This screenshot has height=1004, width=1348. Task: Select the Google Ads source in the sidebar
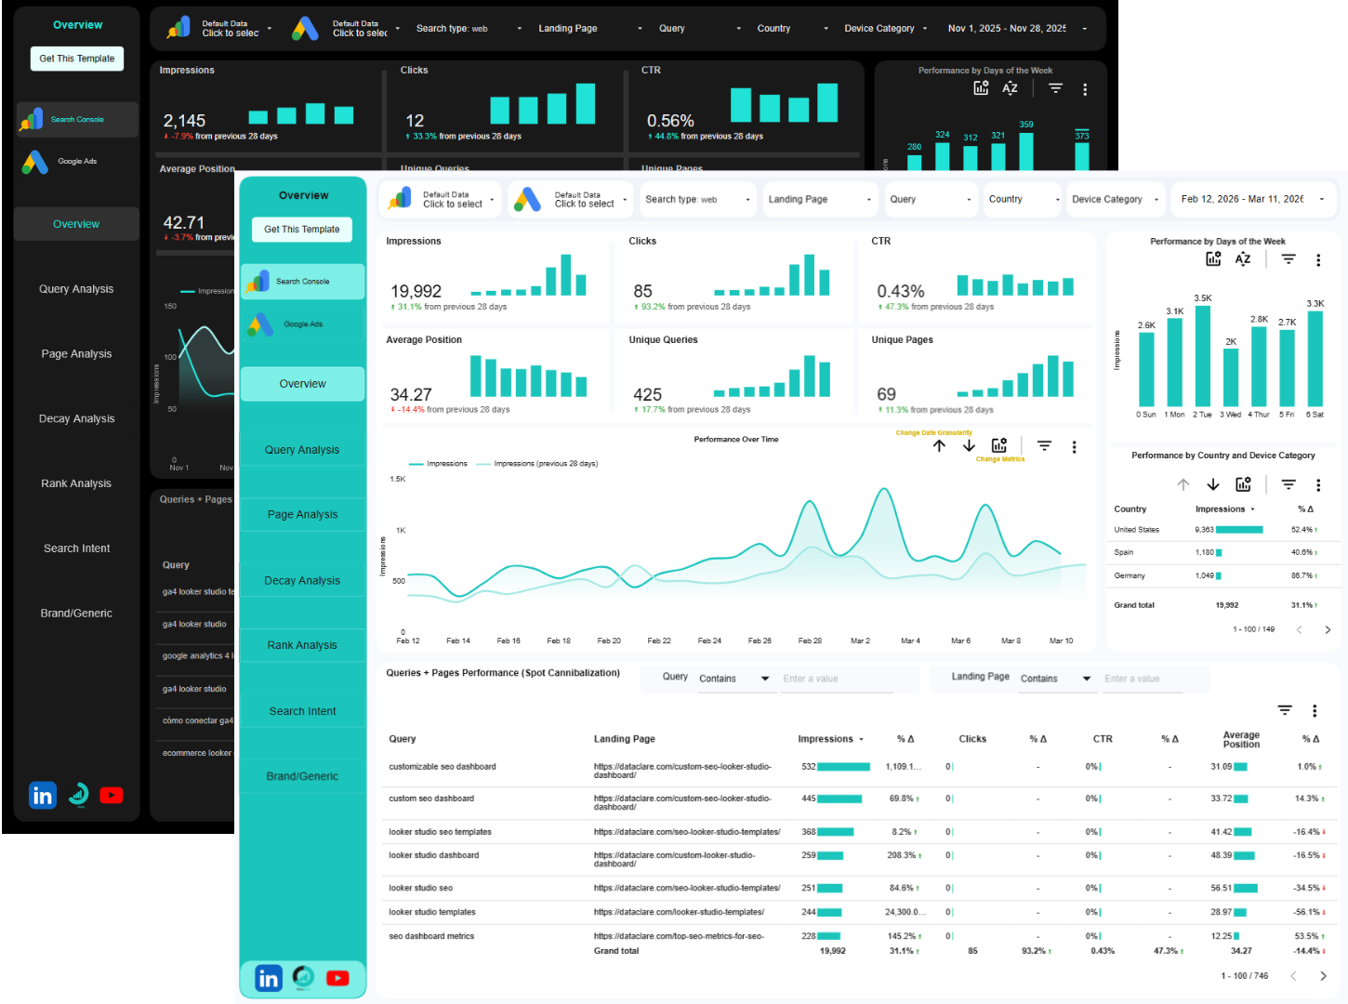point(302,324)
